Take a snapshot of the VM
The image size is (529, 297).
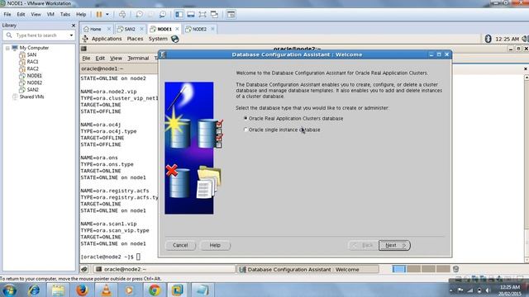pyautogui.click(x=139, y=15)
